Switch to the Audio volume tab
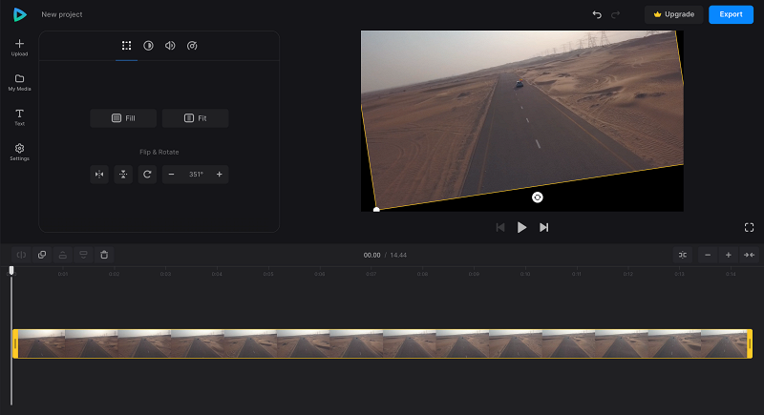Image resolution: width=764 pixels, height=415 pixels. click(170, 46)
